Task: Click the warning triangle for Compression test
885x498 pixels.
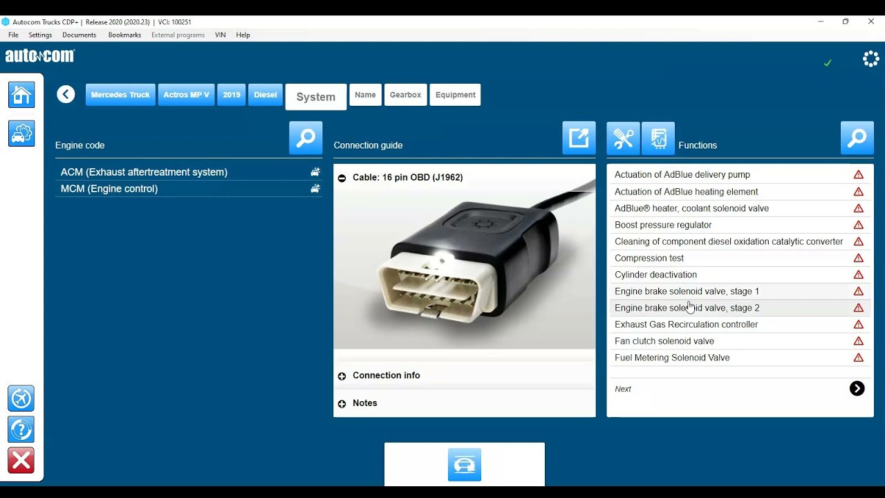Action: [x=859, y=258]
